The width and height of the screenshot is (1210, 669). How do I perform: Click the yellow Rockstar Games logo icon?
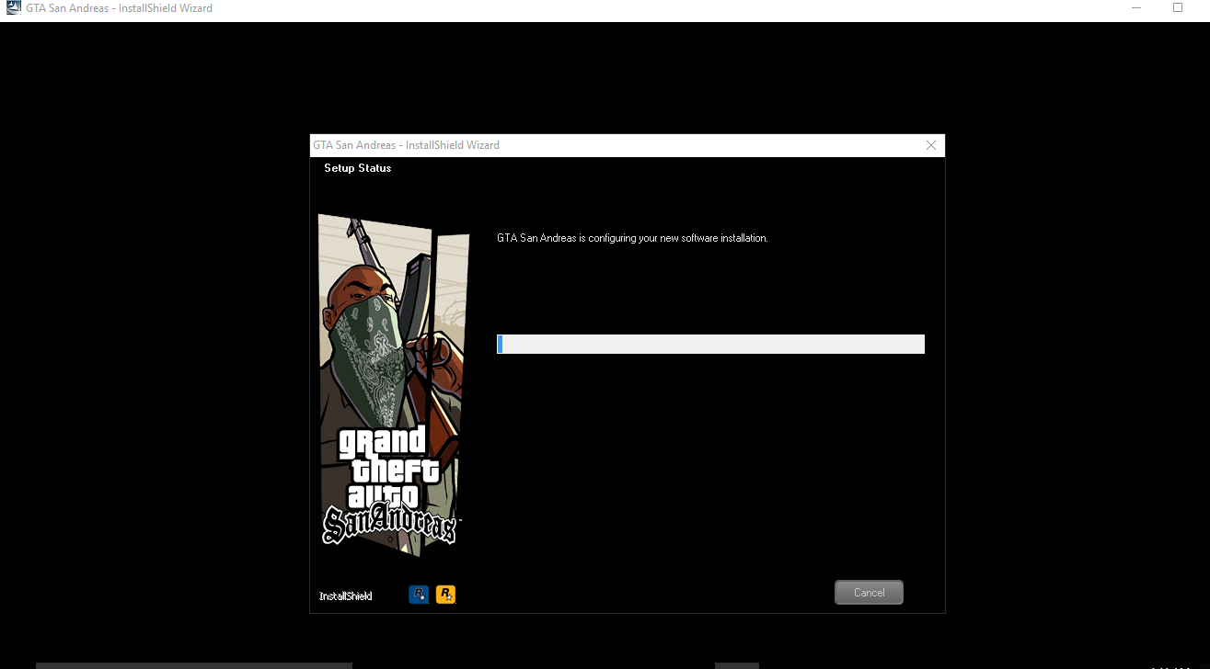[x=445, y=595]
